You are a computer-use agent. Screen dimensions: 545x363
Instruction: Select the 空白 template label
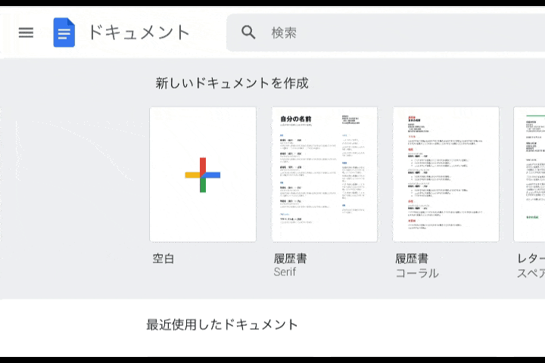click(x=163, y=259)
